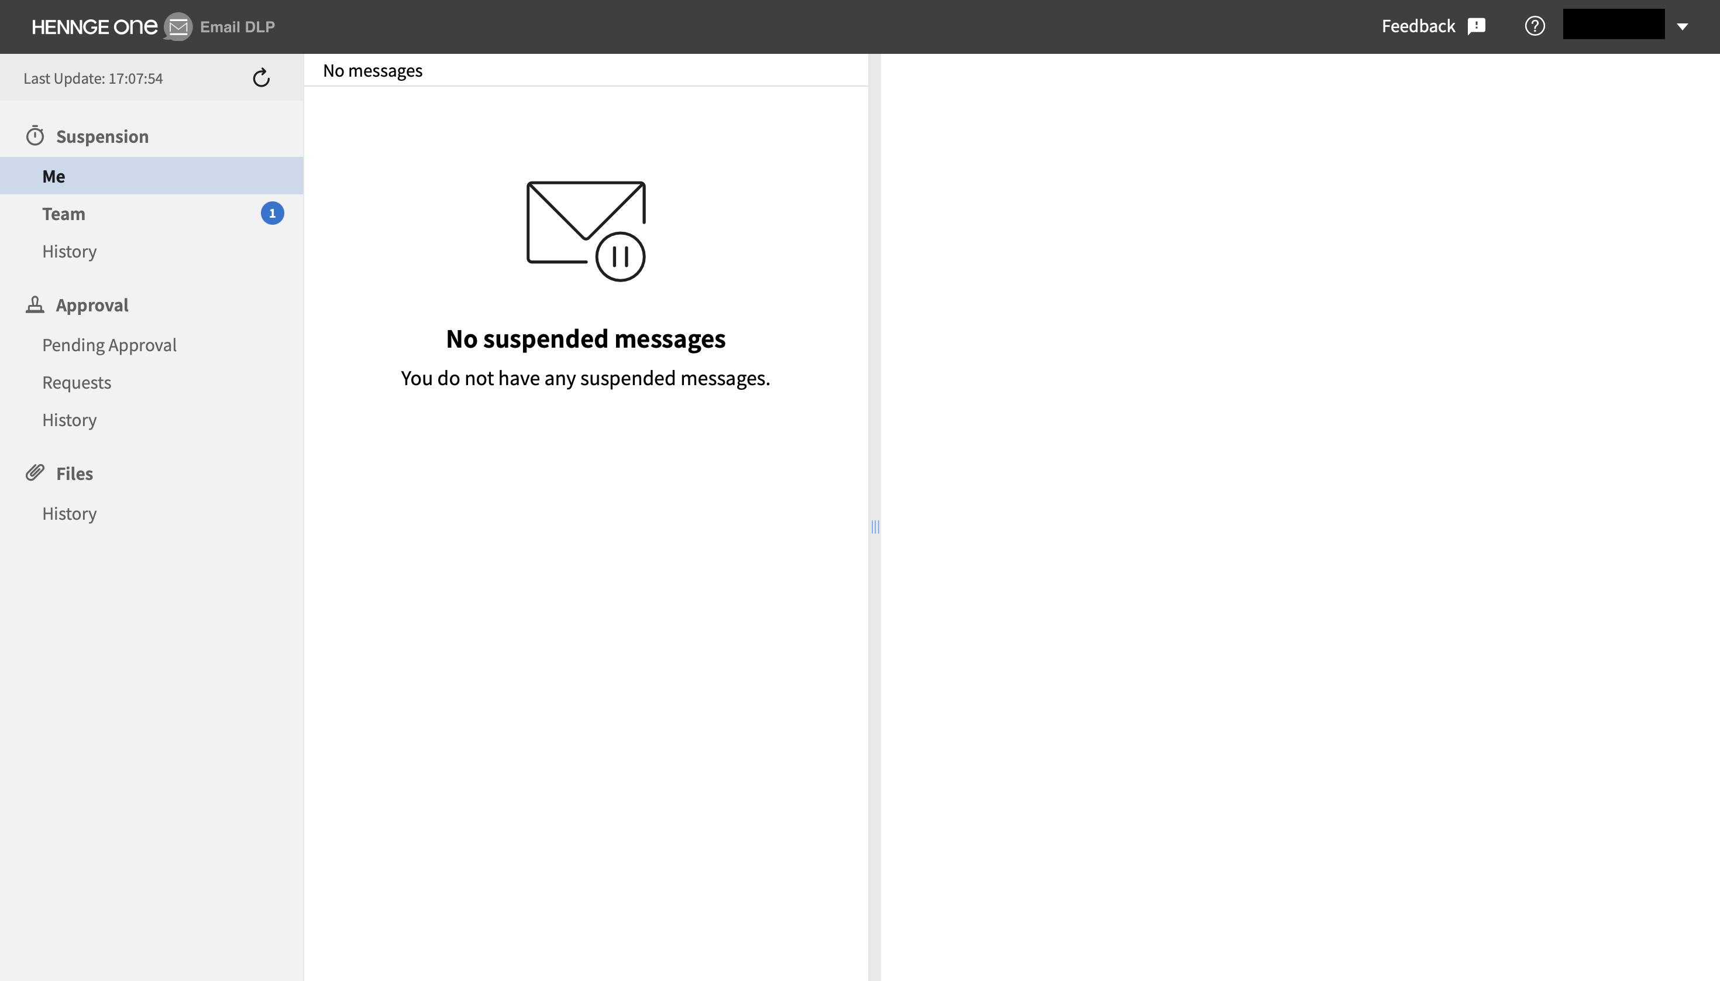Click the Feedback speech bubble icon

[x=1477, y=26]
